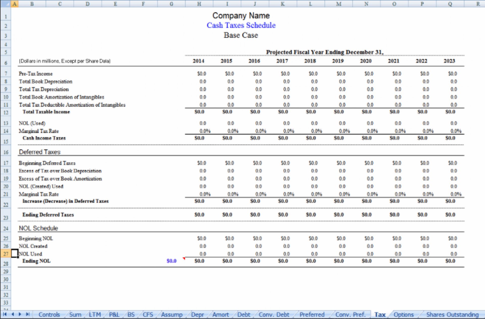Go to first sheet tab arrow

pos(5,314)
